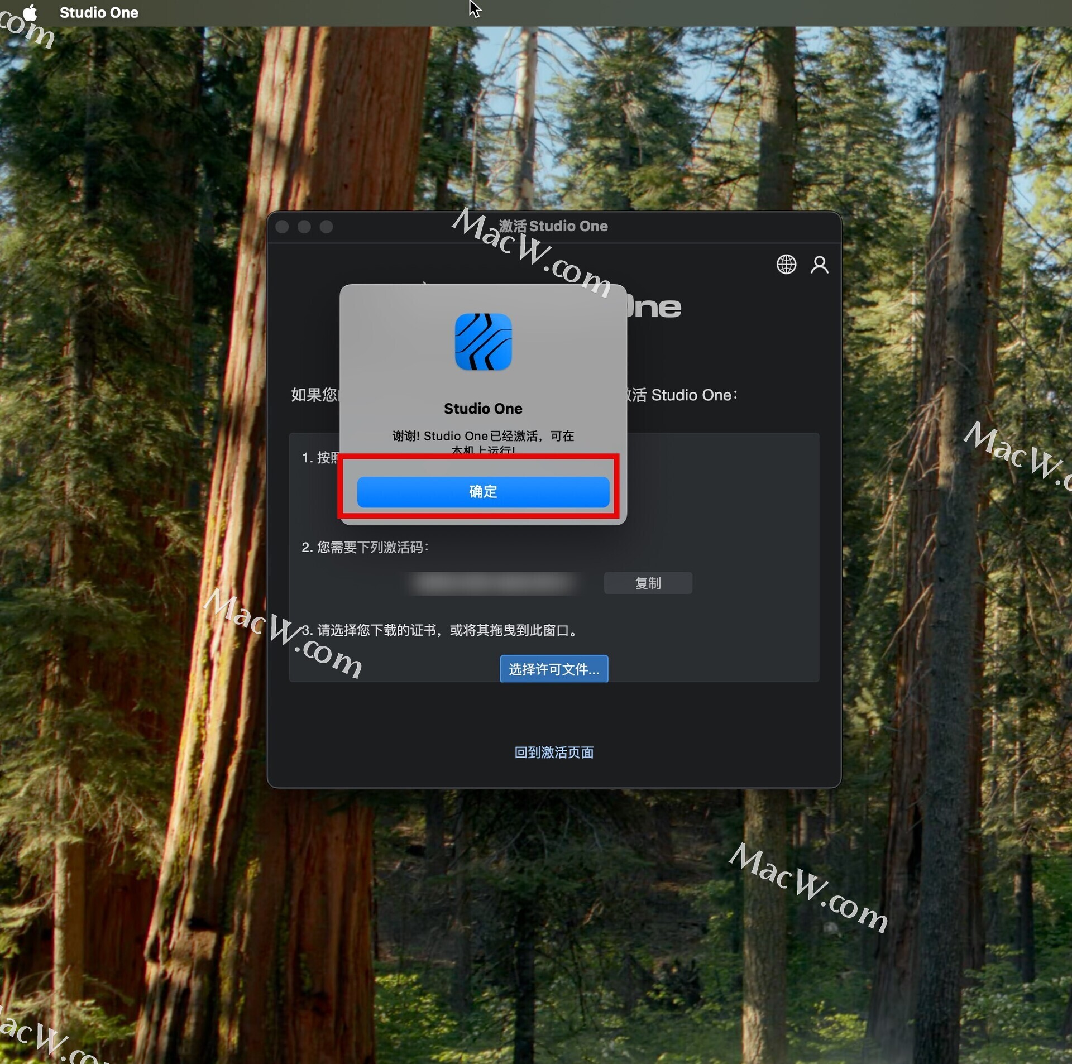Select the blurred activation code field

click(x=495, y=583)
